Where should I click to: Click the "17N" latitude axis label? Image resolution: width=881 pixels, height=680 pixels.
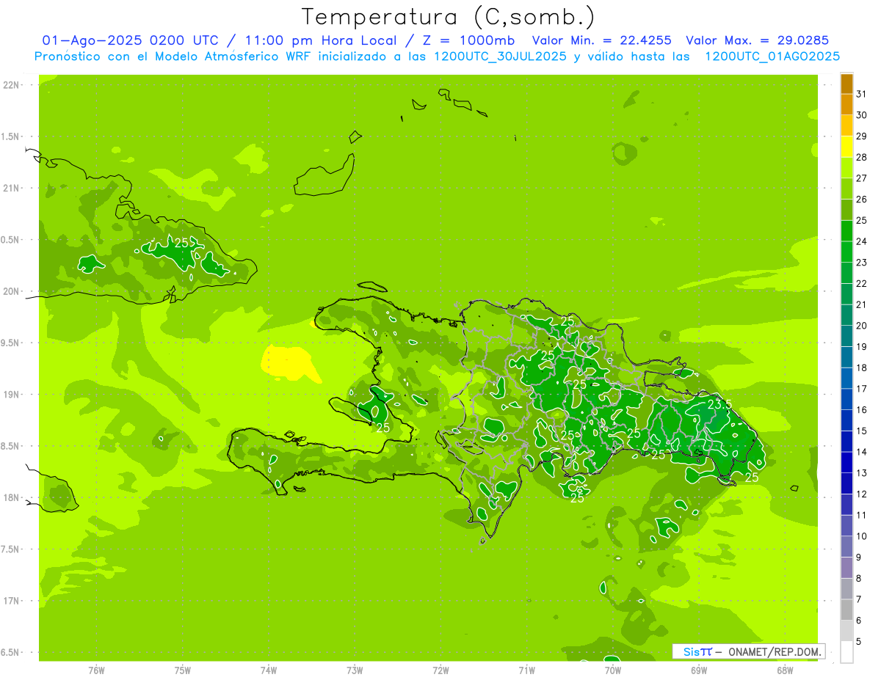(10, 601)
